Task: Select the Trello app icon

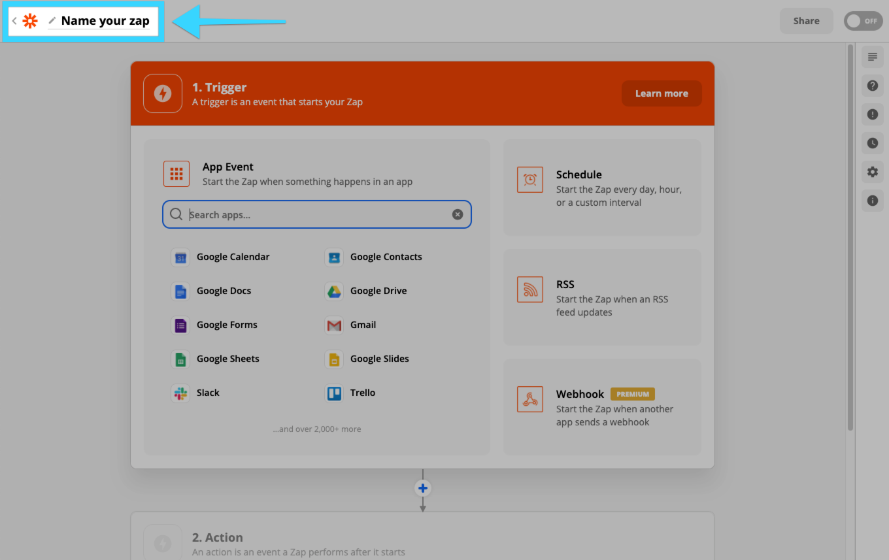Action: [334, 393]
